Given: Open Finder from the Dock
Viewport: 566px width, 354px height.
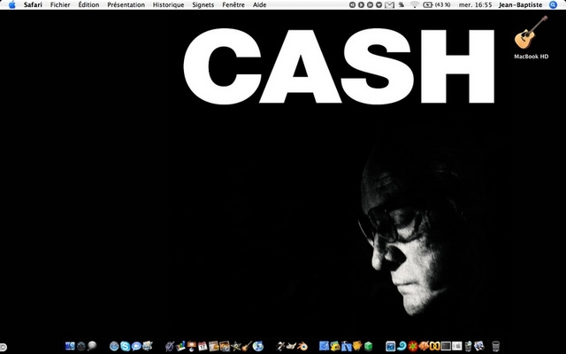Looking at the screenshot, I should [70, 346].
